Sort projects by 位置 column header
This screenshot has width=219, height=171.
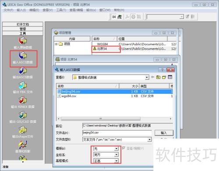point(142,39)
